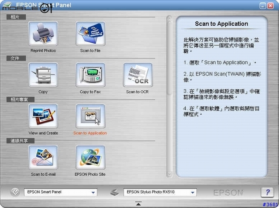Image resolution: width=279 pixels, height=208 pixels.
Task: Click the vertical scrollbar thumb
Action: pyautogui.click(x=169, y=58)
